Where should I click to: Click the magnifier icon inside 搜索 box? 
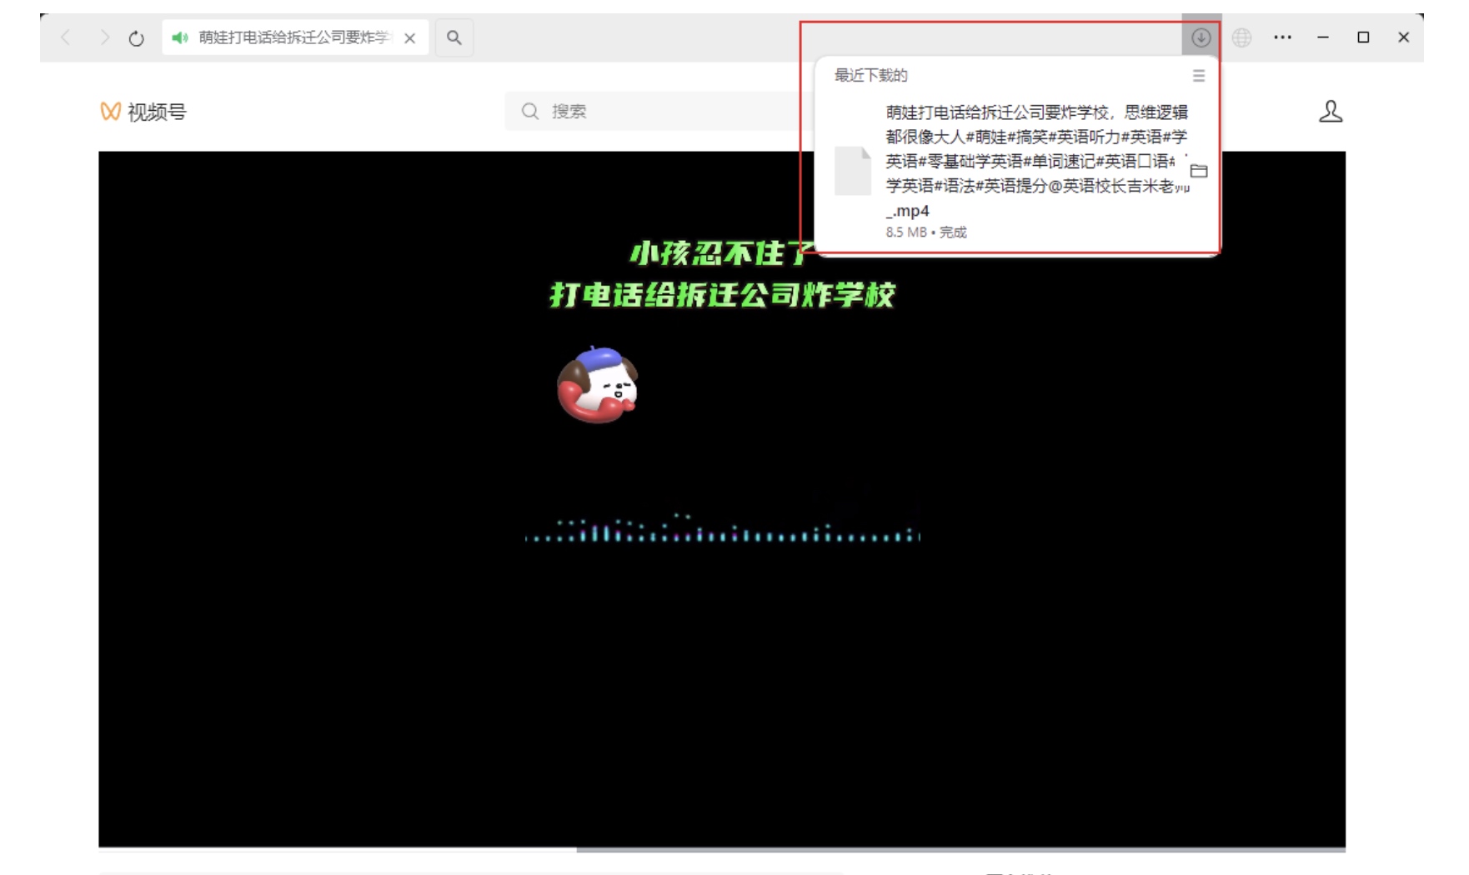[x=530, y=111]
